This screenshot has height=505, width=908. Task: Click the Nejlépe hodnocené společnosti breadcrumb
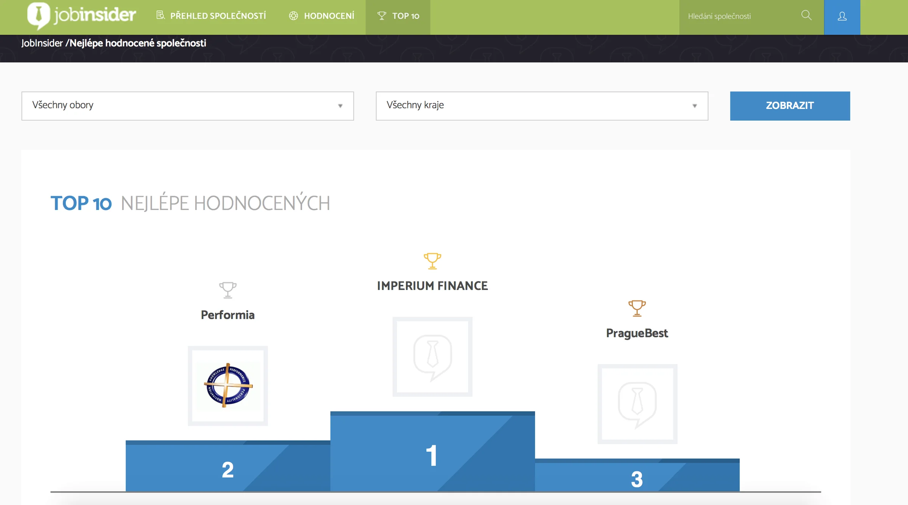pos(138,43)
